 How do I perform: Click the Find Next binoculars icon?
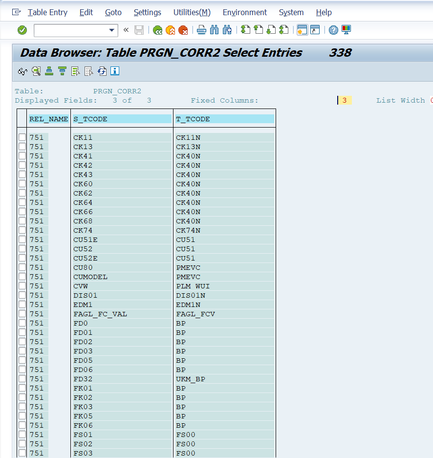coord(227,30)
